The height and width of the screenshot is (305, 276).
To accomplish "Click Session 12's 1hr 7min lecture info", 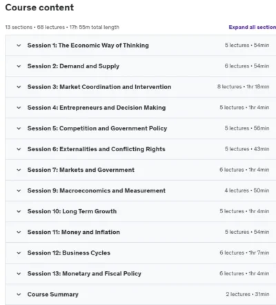I will click(244, 253).
